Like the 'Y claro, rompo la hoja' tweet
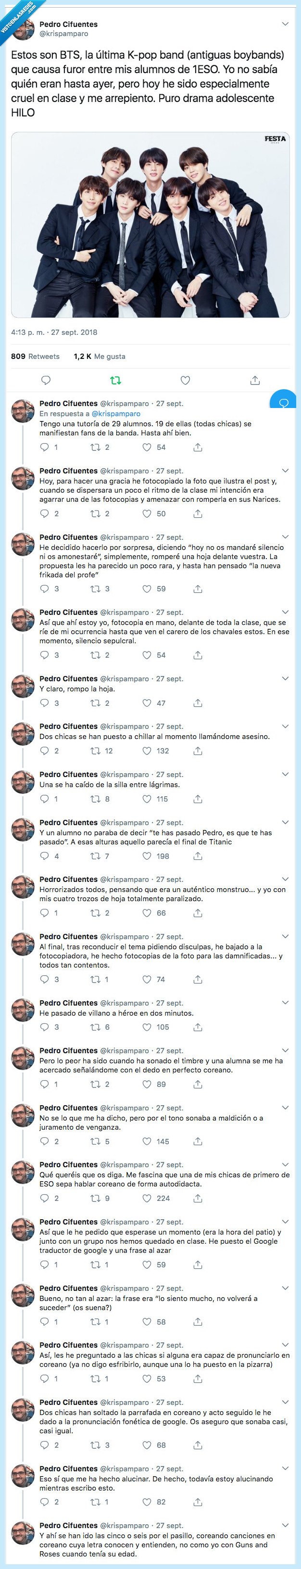The image size is (301, 1569). click(x=147, y=703)
